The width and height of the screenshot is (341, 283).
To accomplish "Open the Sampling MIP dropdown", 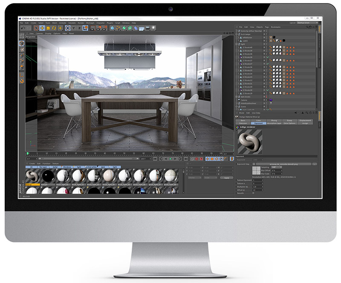I will pos(277,167).
